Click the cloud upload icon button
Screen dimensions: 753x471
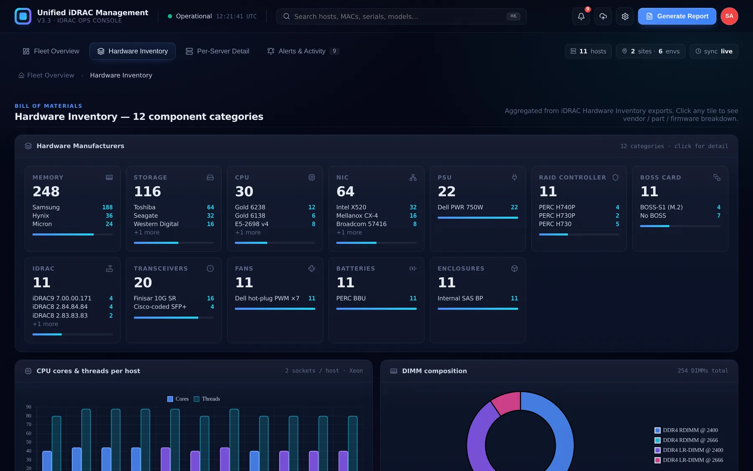coord(603,16)
